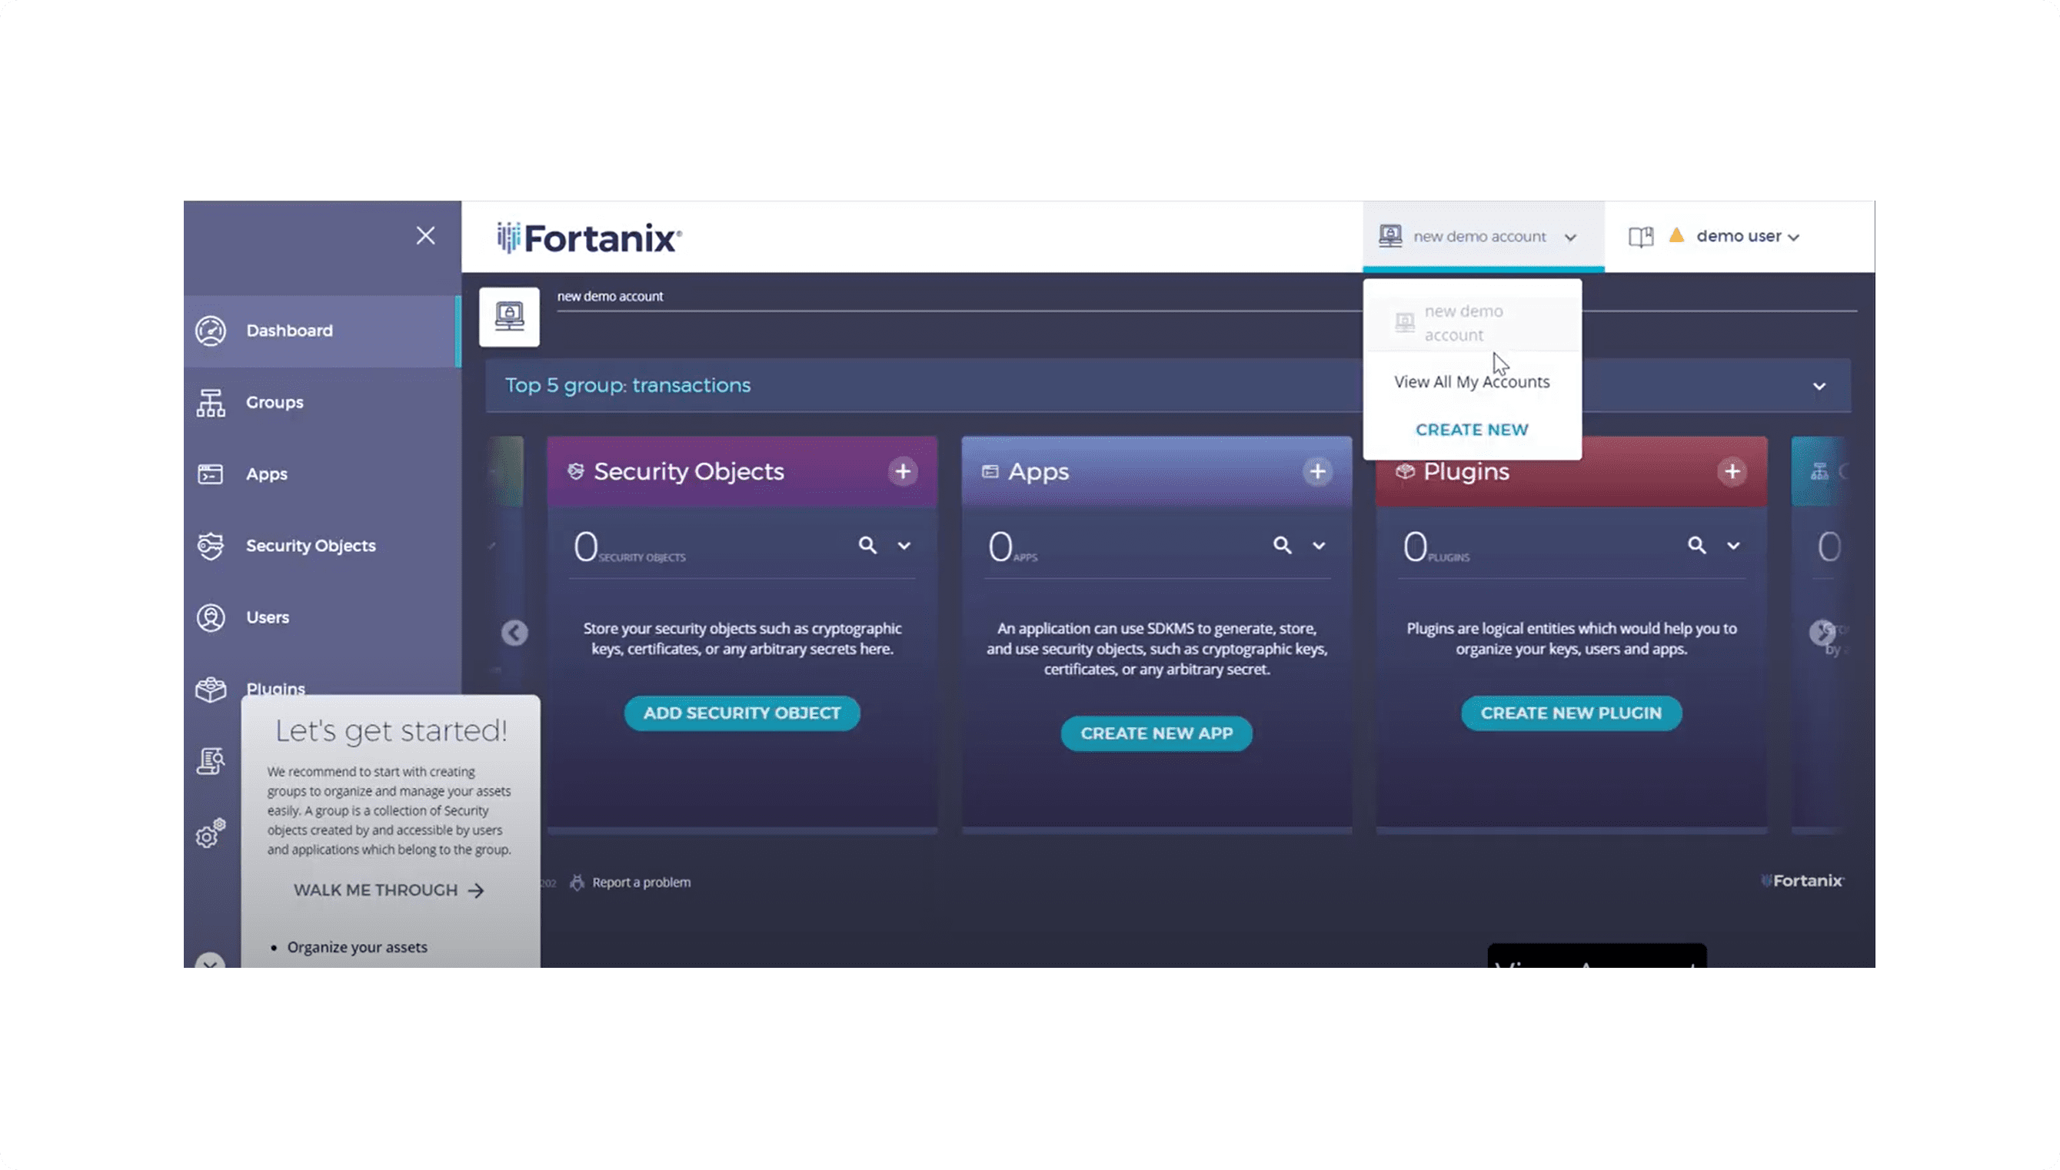Click the Apps terminal icon in sidebar

point(211,474)
